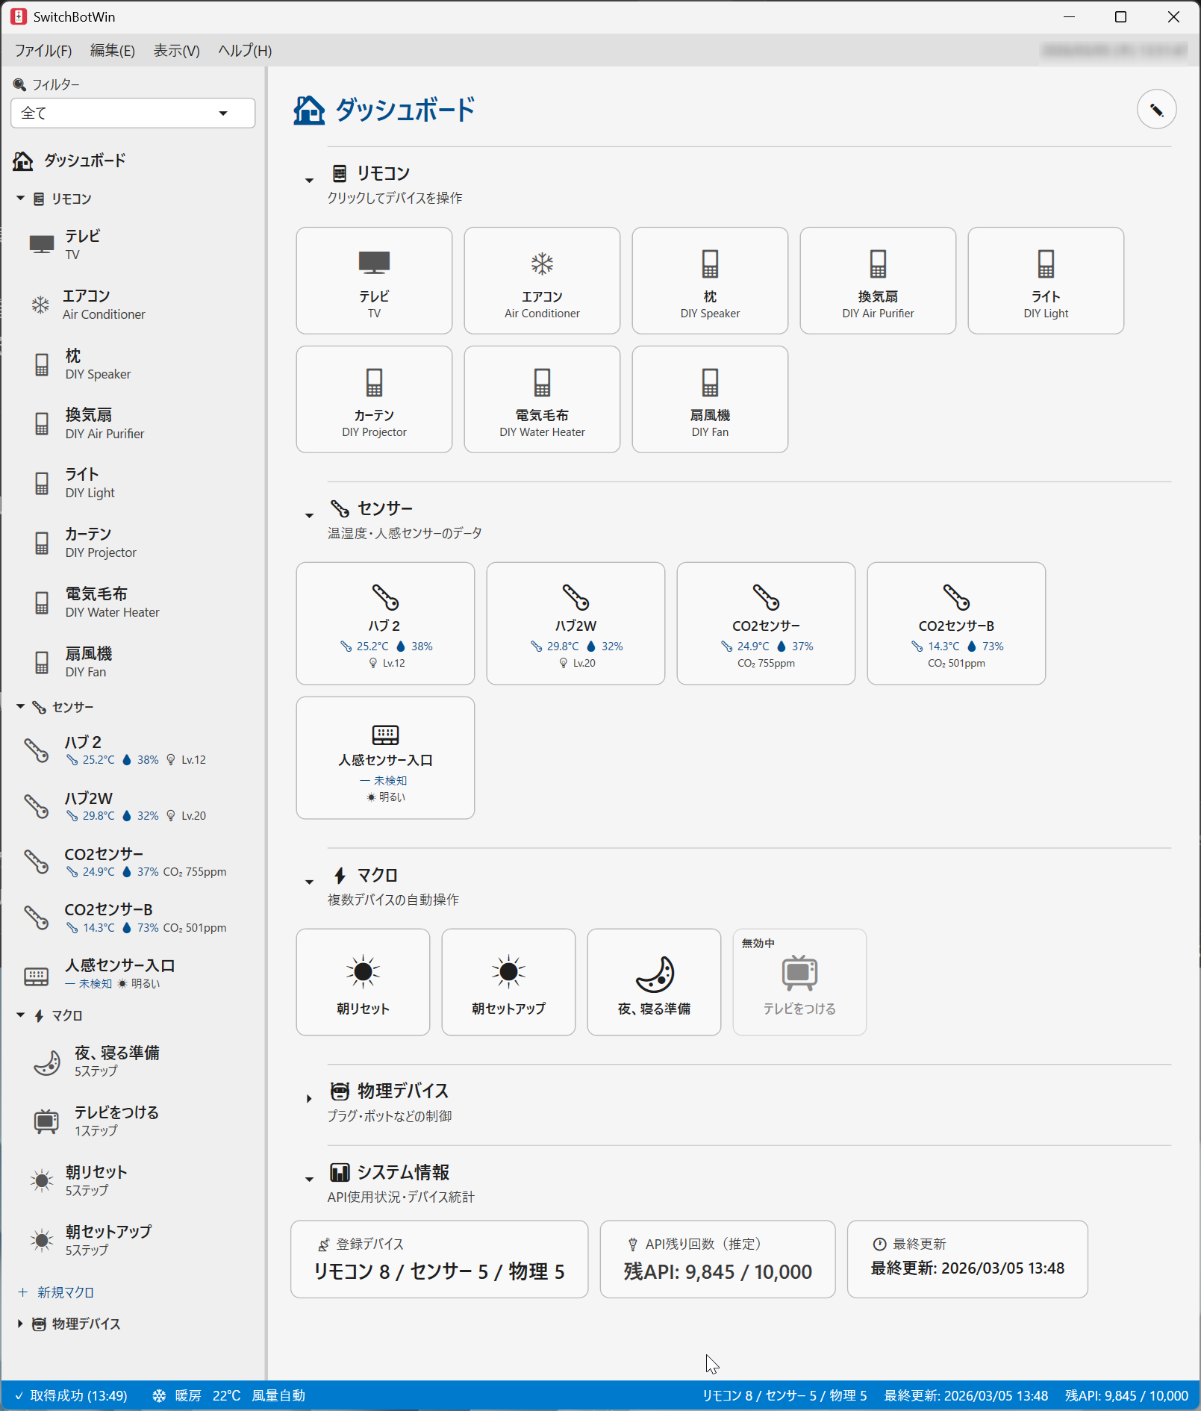Run the 朝リセット sun macro card
The width and height of the screenshot is (1201, 1411).
pyautogui.click(x=363, y=982)
